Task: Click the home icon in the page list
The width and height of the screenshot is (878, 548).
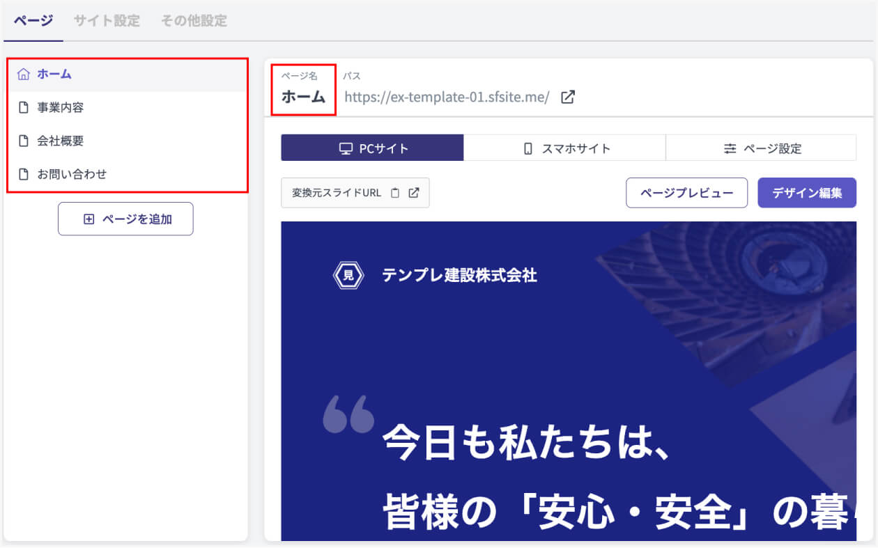Action: [x=24, y=75]
